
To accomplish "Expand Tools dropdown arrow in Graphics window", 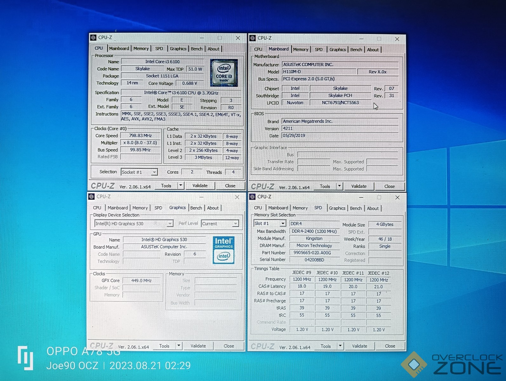I will tap(179, 346).
